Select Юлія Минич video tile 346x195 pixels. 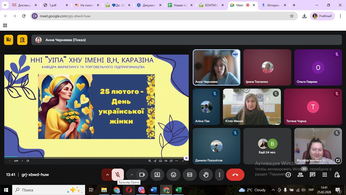pyautogui.click(x=252, y=107)
